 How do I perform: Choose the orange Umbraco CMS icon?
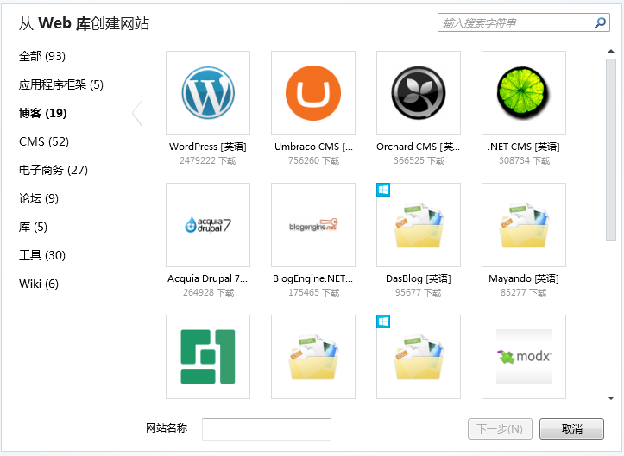pos(313,93)
